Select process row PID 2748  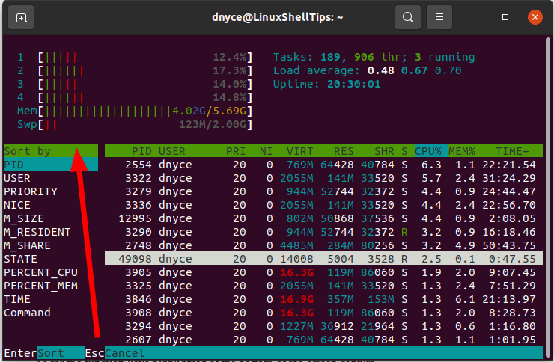(x=323, y=245)
